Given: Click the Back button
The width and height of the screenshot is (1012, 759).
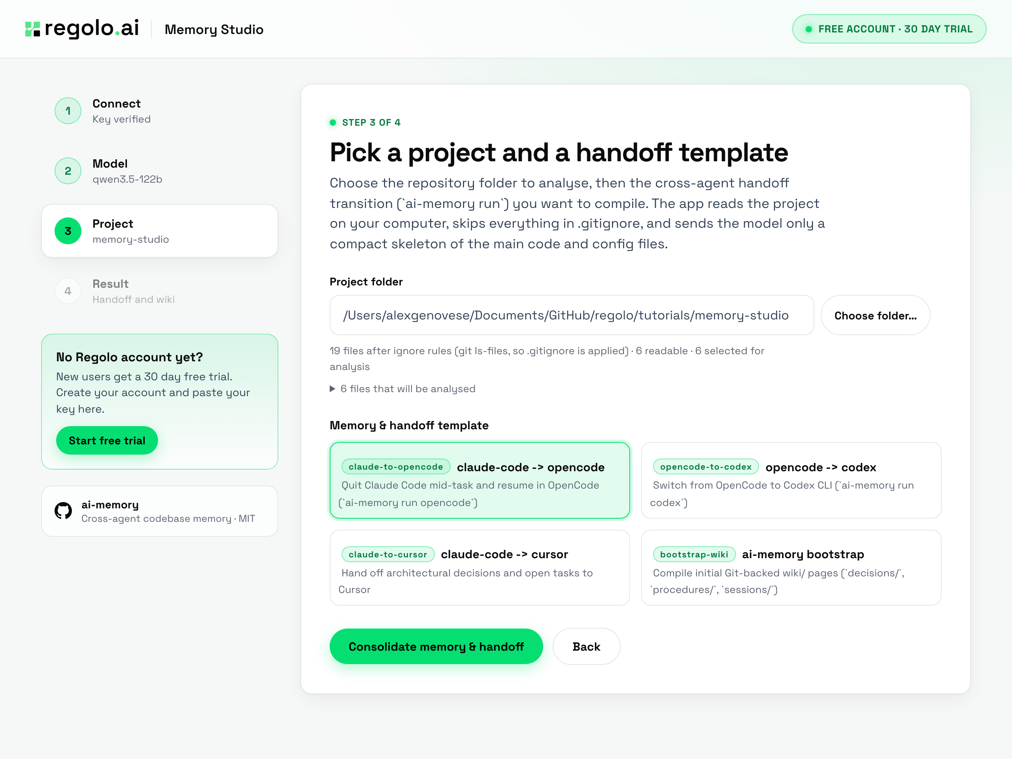Looking at the screenshot, I should (586, 646).
